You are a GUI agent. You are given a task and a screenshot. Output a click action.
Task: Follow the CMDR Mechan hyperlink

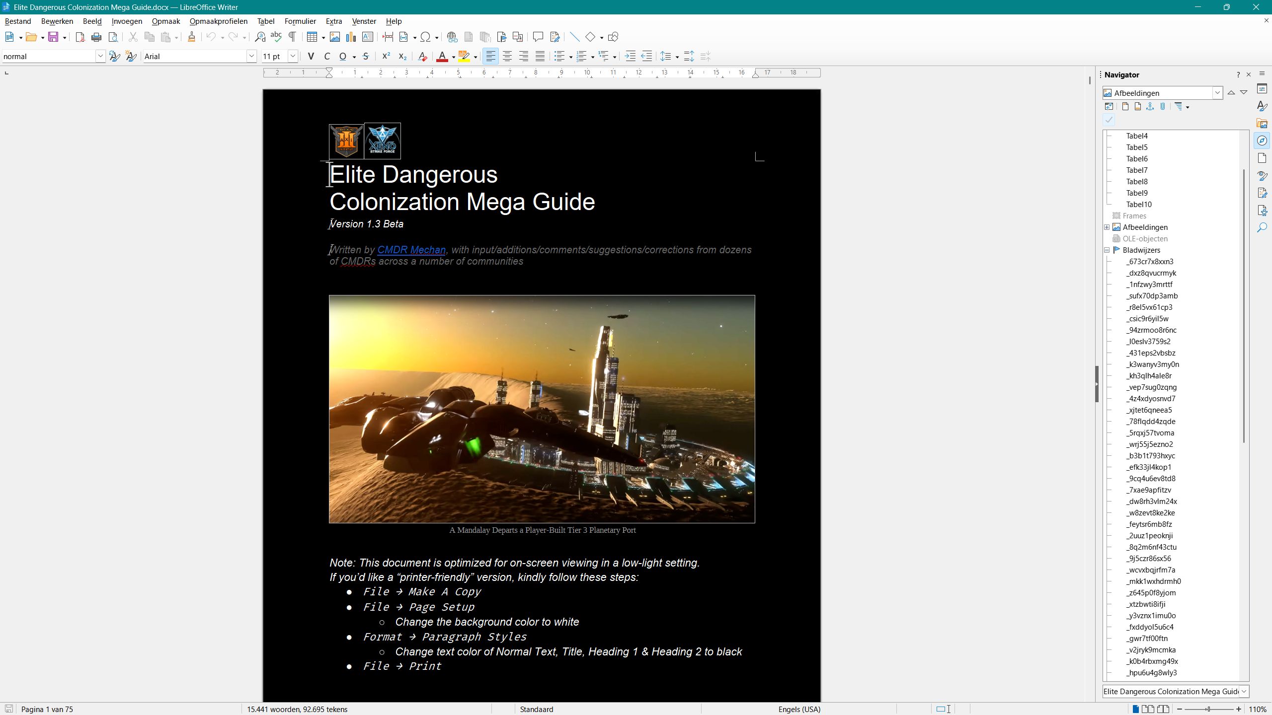411,250
